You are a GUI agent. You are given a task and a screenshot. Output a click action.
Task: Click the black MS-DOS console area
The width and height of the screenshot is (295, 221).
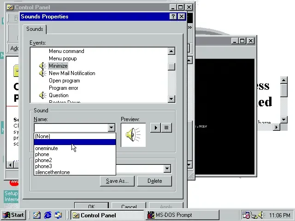coord(224,116)
